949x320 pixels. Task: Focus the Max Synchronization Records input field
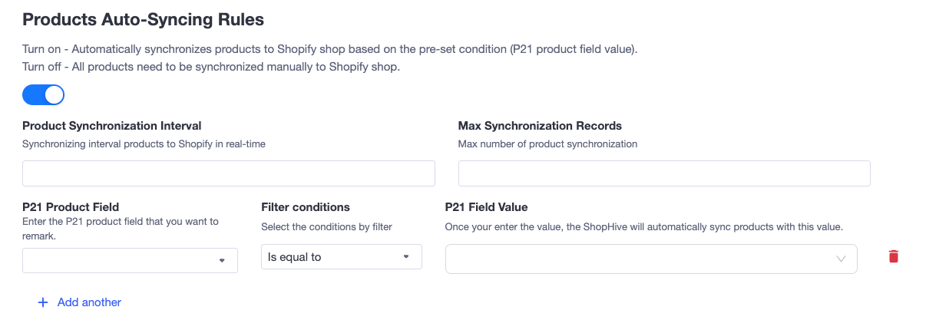pyautogui.click(x=664, y=173)
